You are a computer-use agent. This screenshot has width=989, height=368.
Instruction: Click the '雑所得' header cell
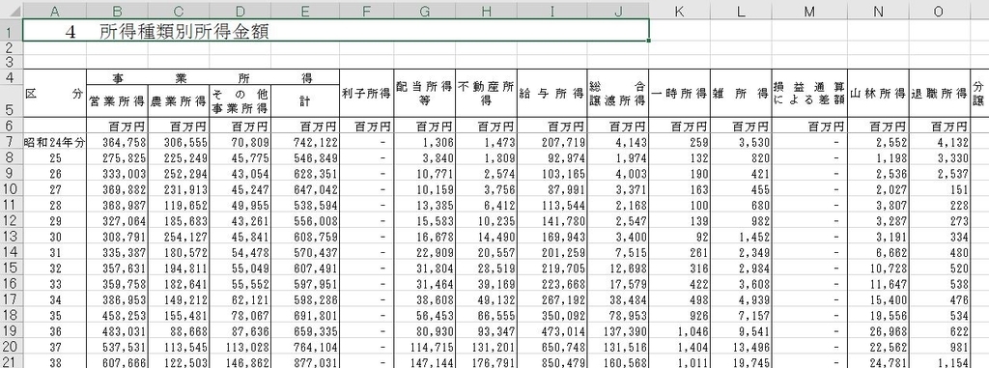(x=741, y=94)
